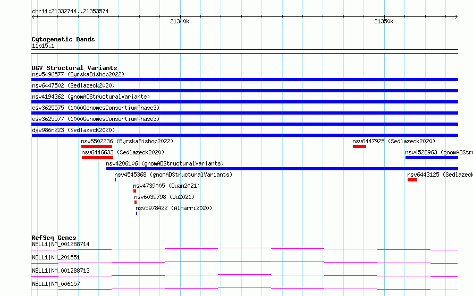Click the nsv6446633 (Sedlazeck2020) label
This screenshot has width=473, height=296.
[x=123, y=152]
